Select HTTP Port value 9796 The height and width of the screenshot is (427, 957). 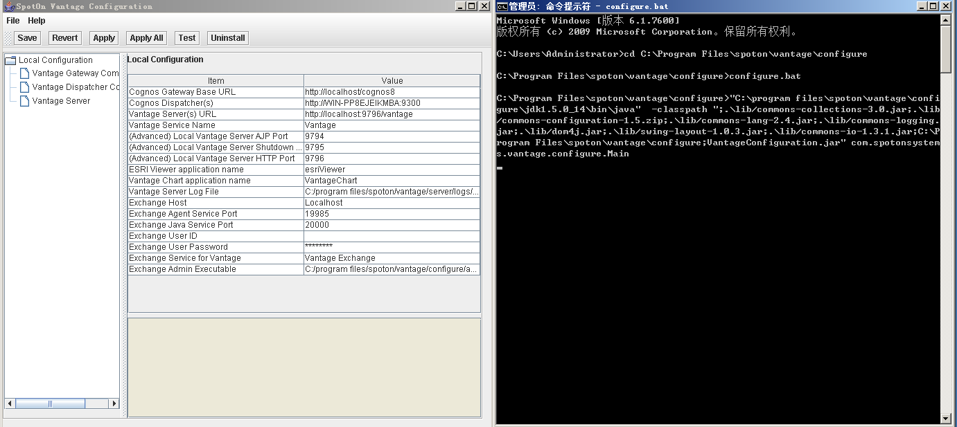point(392,158)
